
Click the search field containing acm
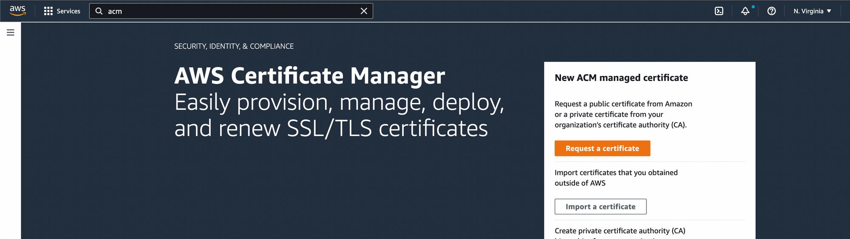point(231,11)
